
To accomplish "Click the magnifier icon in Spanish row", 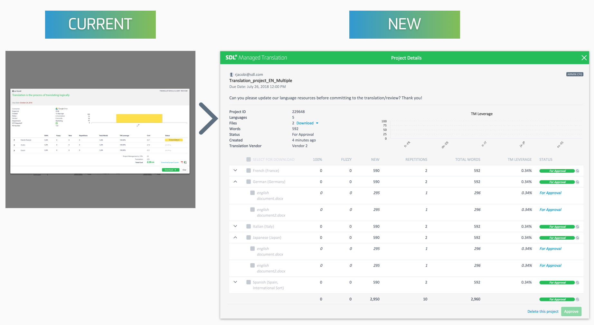I will coord(578,282).
